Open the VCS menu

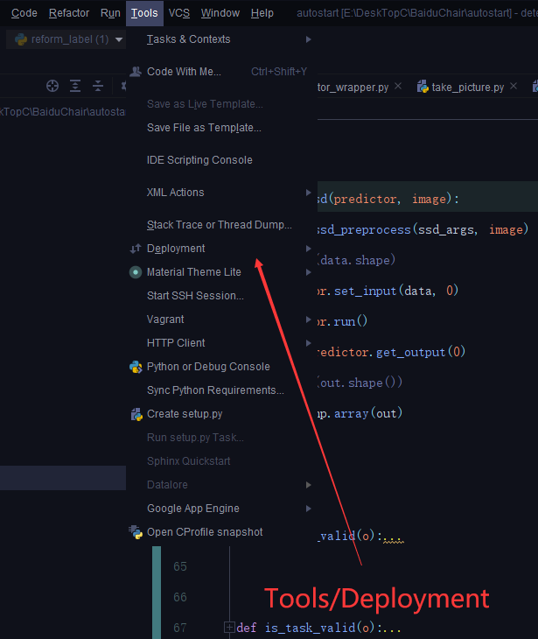pyautogui.click(x=179, y=13)
